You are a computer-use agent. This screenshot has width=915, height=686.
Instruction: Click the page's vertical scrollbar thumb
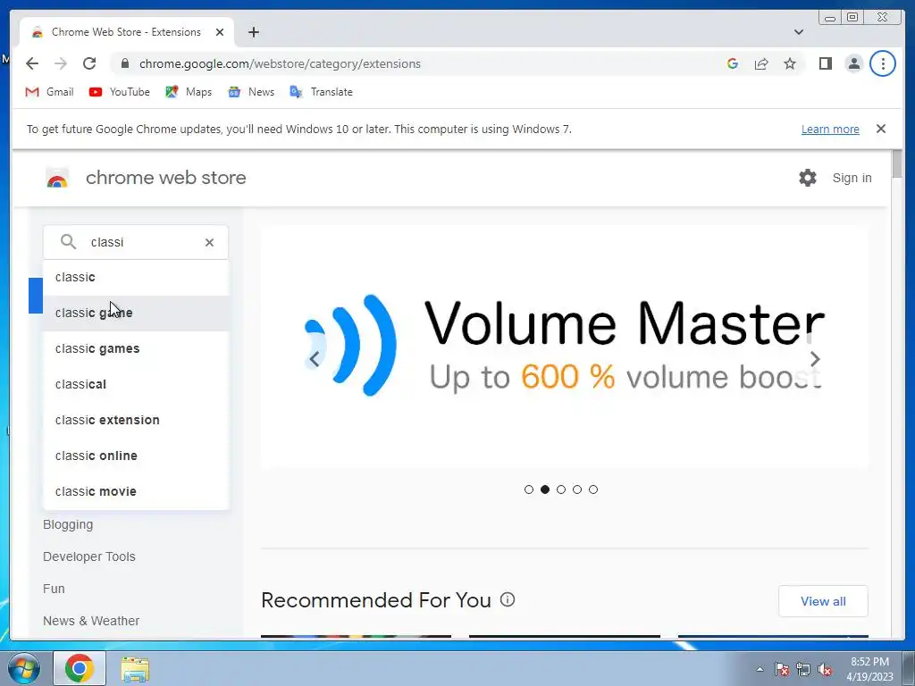[x=897, y=163]
